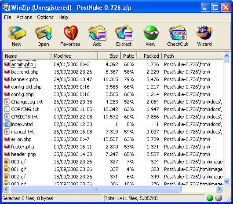
Task: Click the 19.572 size value
Action: point(110,117)
